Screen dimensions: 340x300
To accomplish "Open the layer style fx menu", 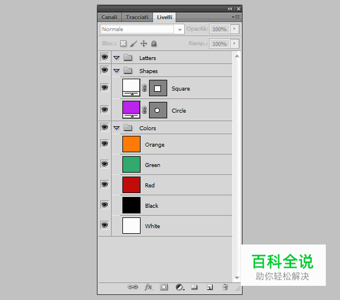I will pyautogui.click(x=148, y=287).
